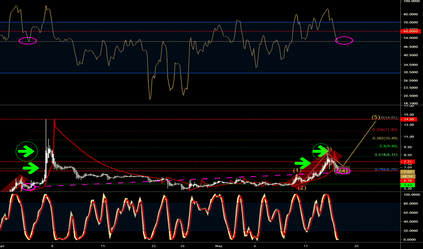Click 80.0000 on the RSI pane scale

[x=411, y=14]
